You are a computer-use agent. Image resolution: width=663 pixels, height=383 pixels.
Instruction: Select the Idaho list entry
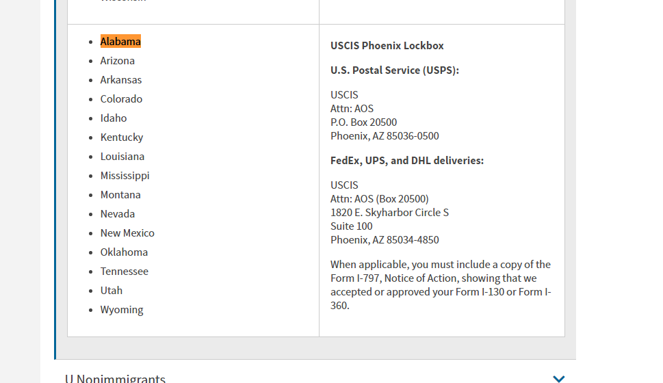tap(114, 118)
